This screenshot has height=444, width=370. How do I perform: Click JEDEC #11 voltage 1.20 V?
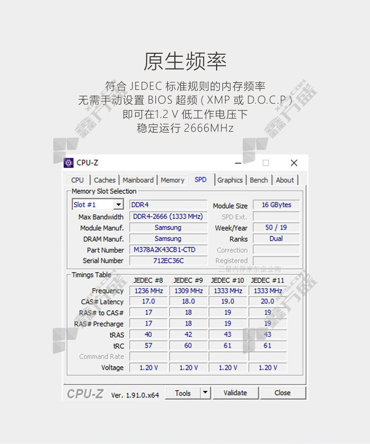tap(267, 368)
